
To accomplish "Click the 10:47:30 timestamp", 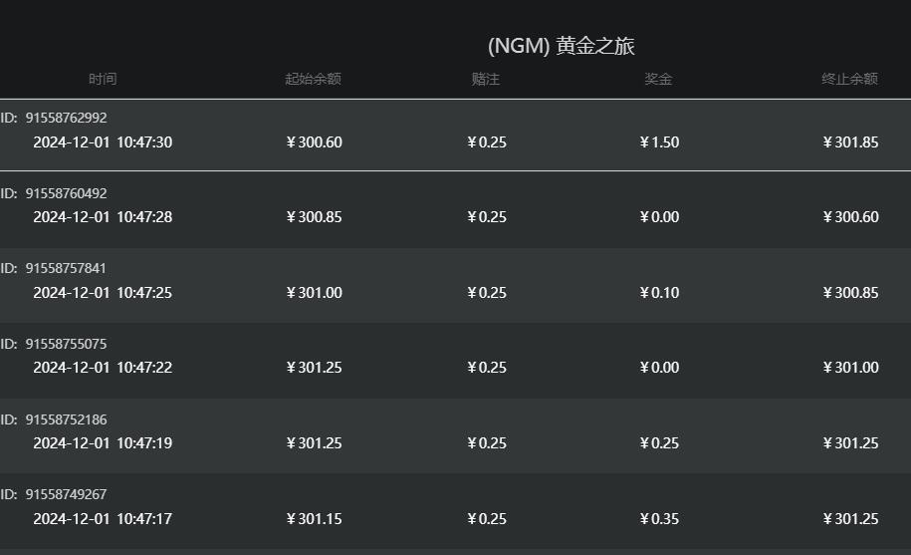I will (144, 142).
